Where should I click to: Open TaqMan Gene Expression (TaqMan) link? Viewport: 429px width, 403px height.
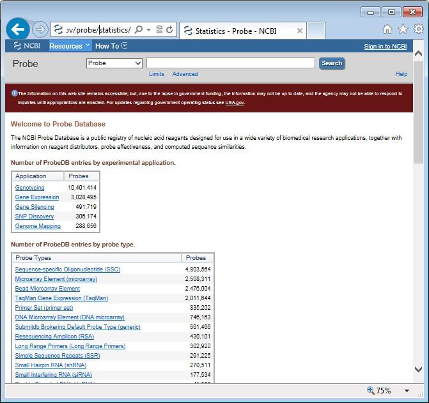tap(61, 298)
